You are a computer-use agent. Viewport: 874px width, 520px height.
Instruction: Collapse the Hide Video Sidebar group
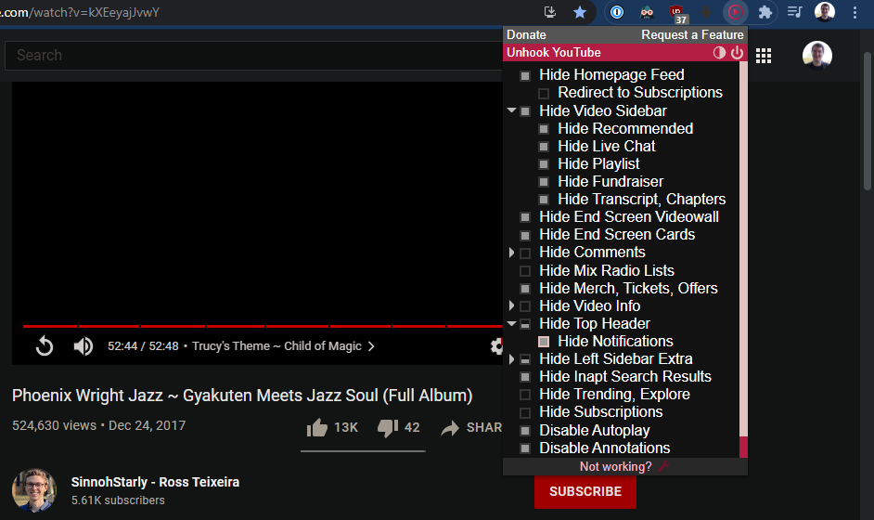coord(511,111)
